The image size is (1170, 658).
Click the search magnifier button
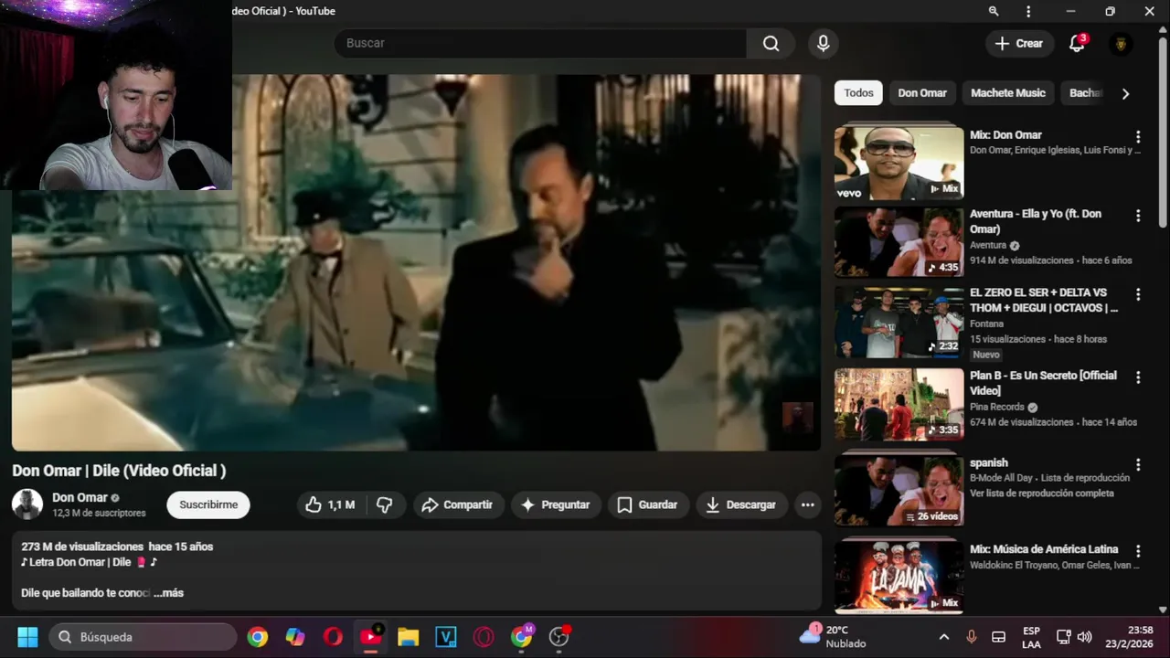(x=771, y=43)
